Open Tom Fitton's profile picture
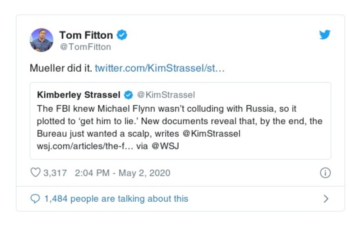 click(x=42, y=40)
